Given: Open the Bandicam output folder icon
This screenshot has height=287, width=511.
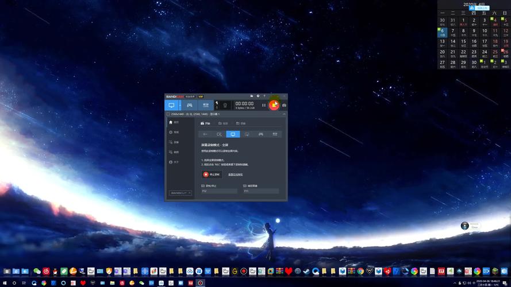Looking at the screenshot, I should pyautogui.click(x=252, y=96).
